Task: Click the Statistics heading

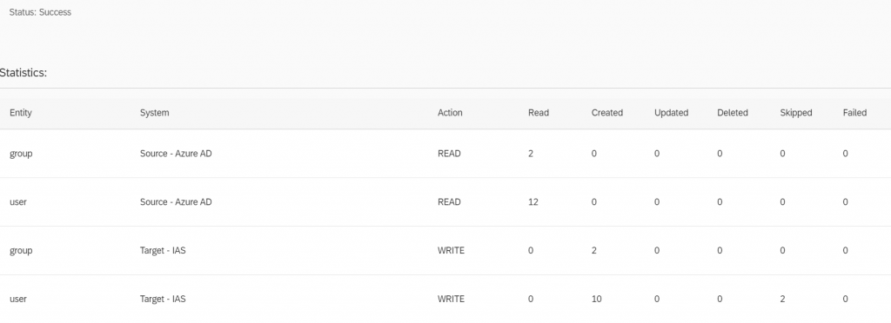Action: 23,73
